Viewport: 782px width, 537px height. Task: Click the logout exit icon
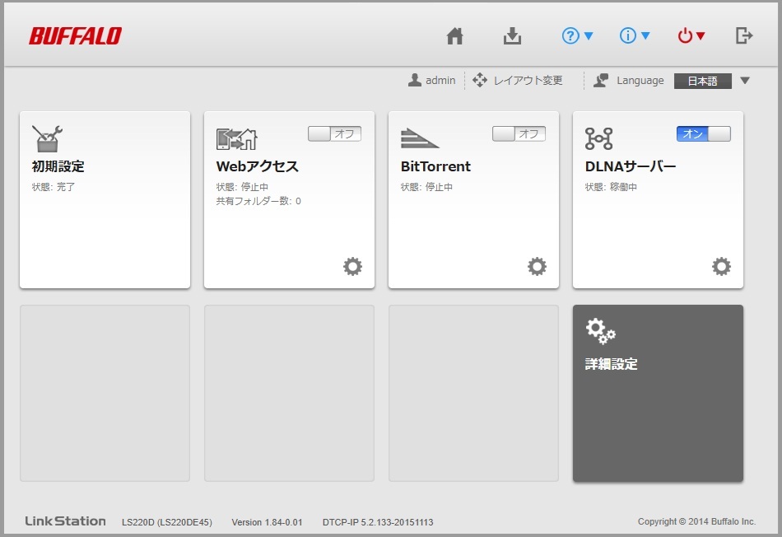744,35
